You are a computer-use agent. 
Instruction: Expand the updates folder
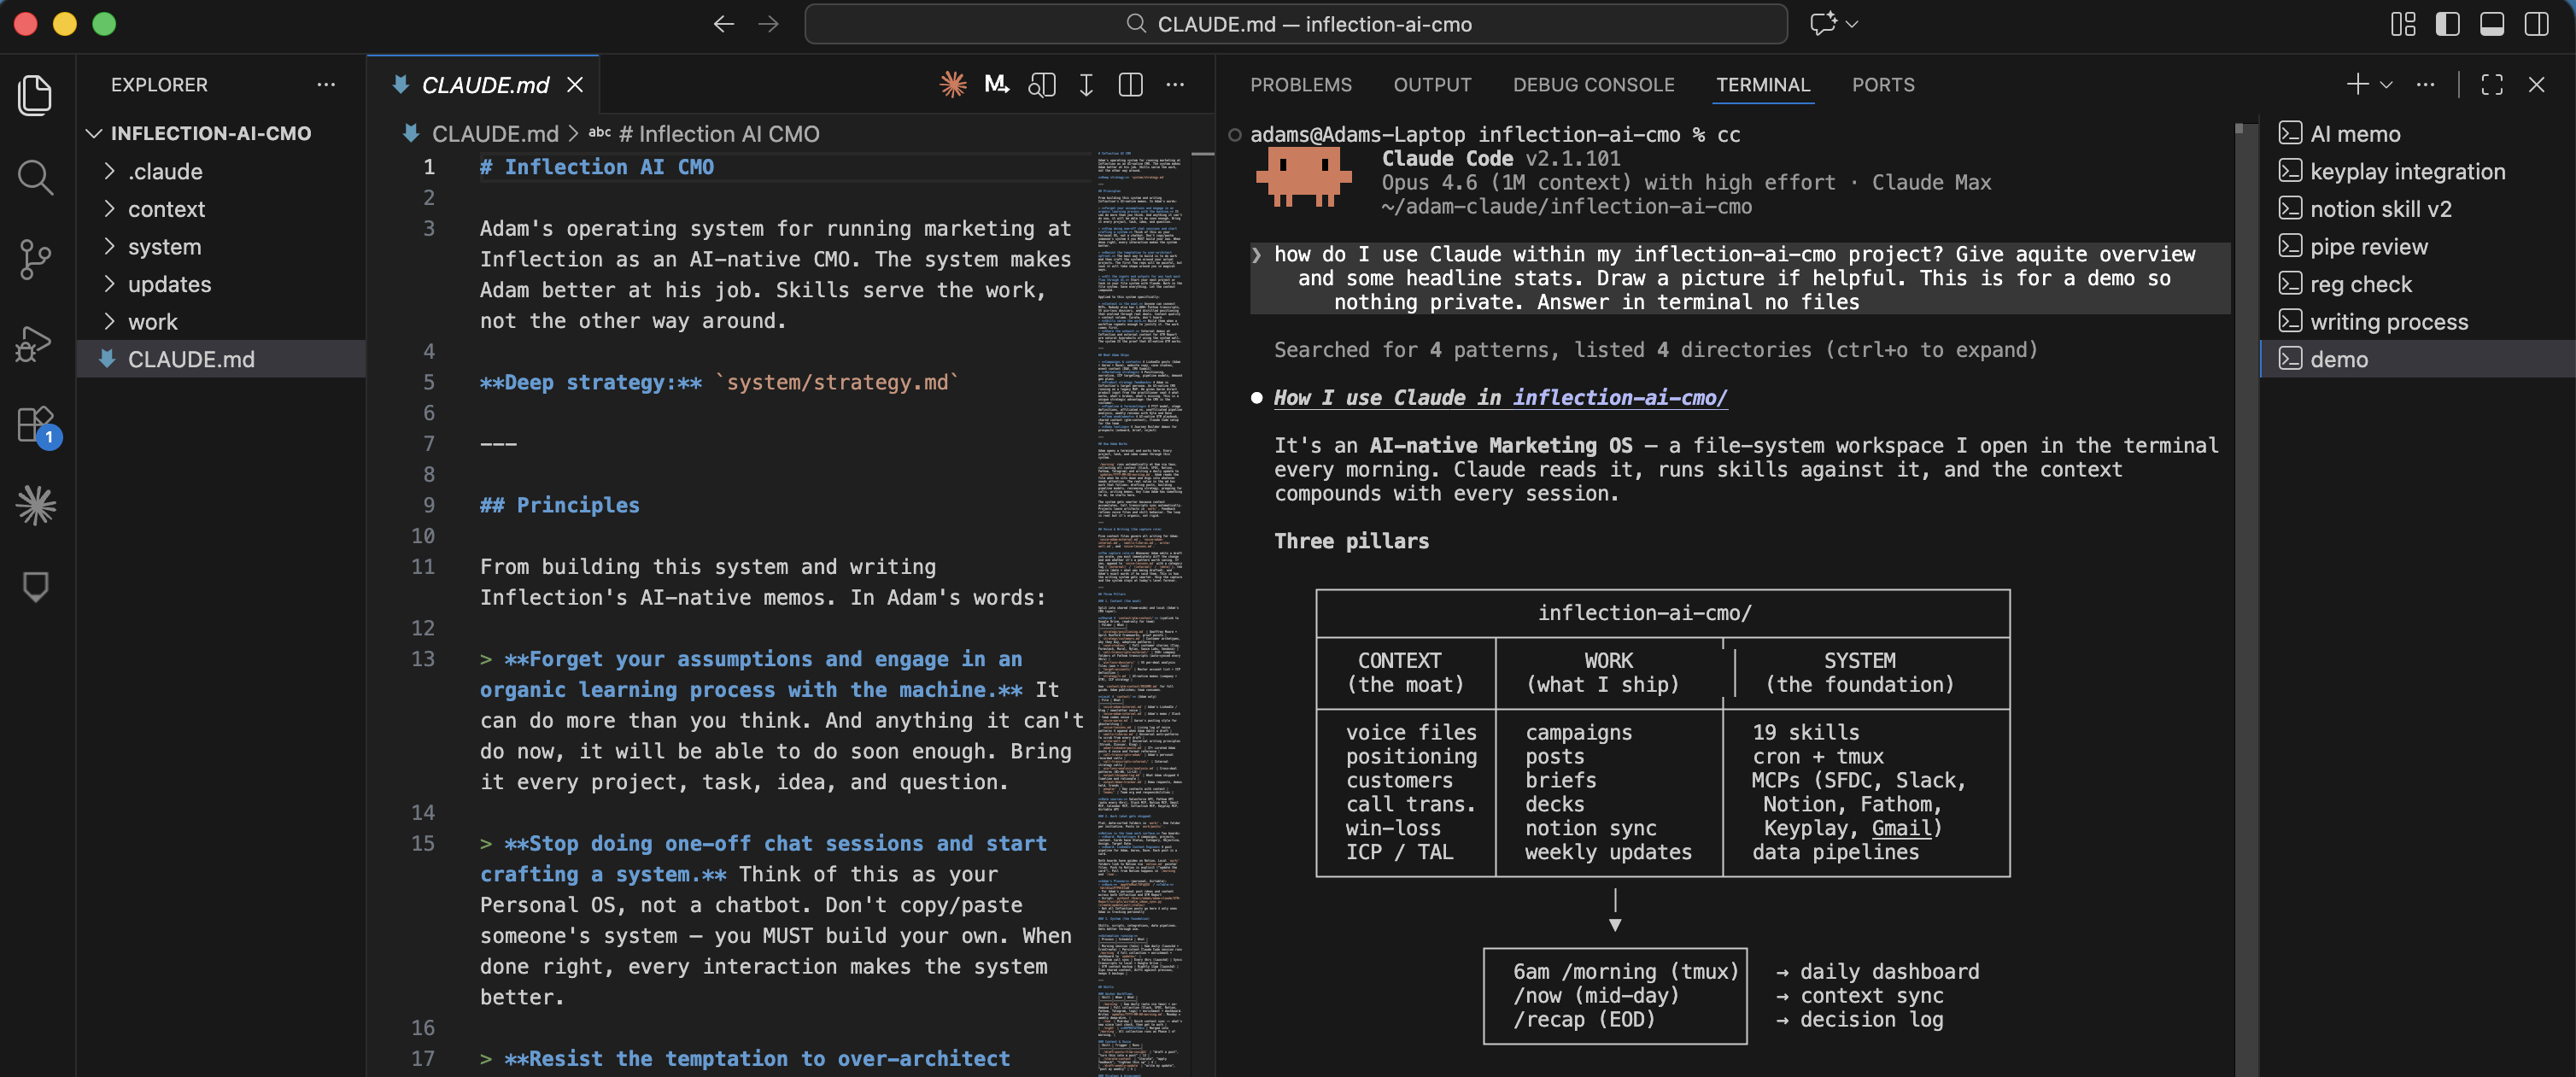(169, 284)
